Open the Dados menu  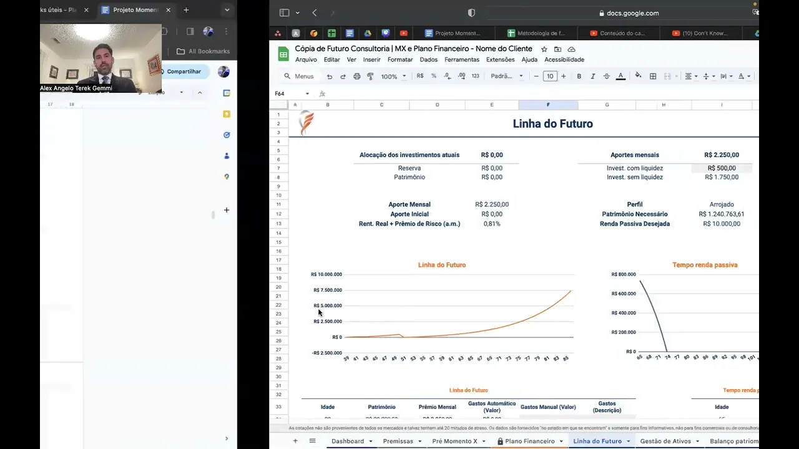point(429,60)
